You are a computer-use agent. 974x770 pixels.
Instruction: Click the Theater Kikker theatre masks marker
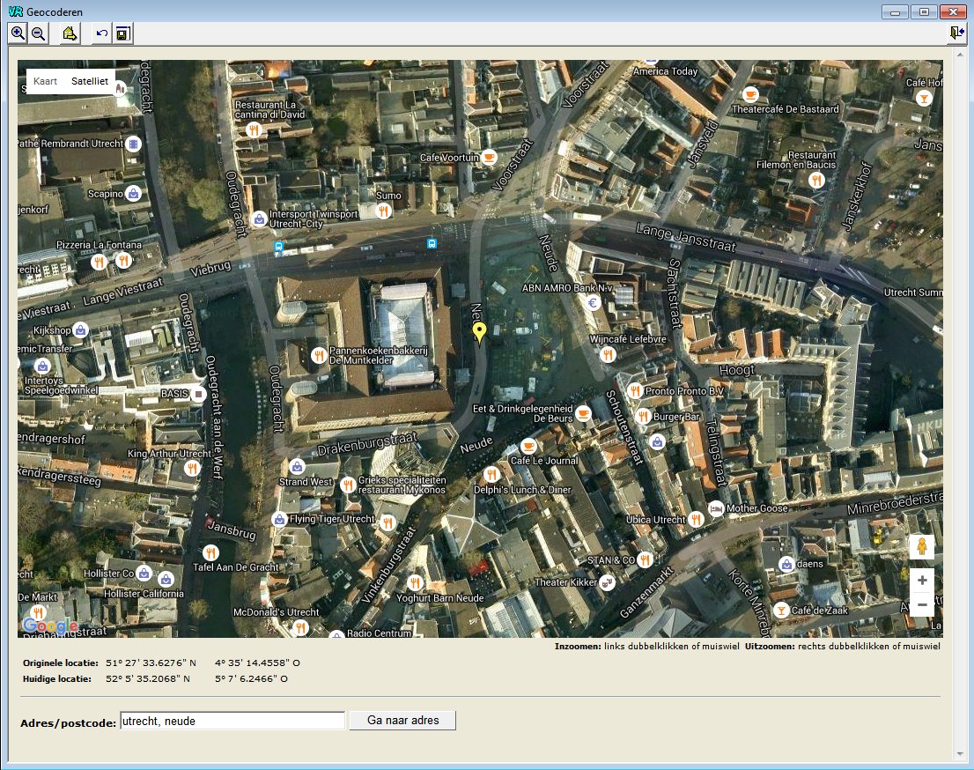coord(607,582)
